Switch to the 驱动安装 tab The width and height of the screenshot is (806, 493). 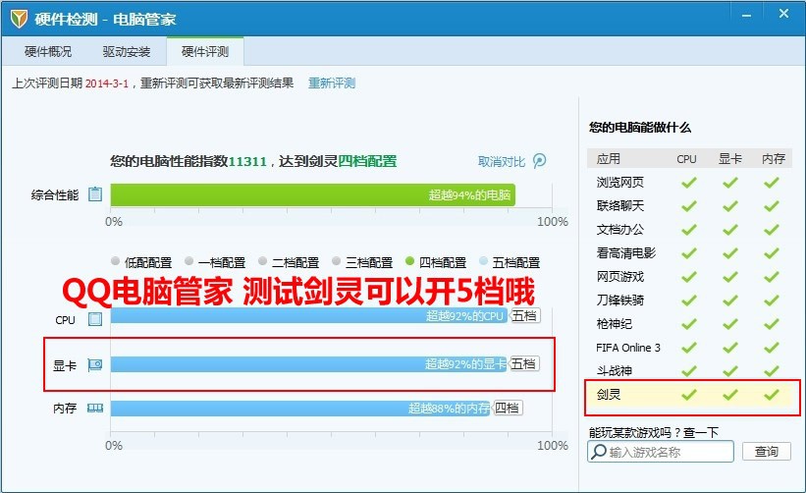point(126,51)
